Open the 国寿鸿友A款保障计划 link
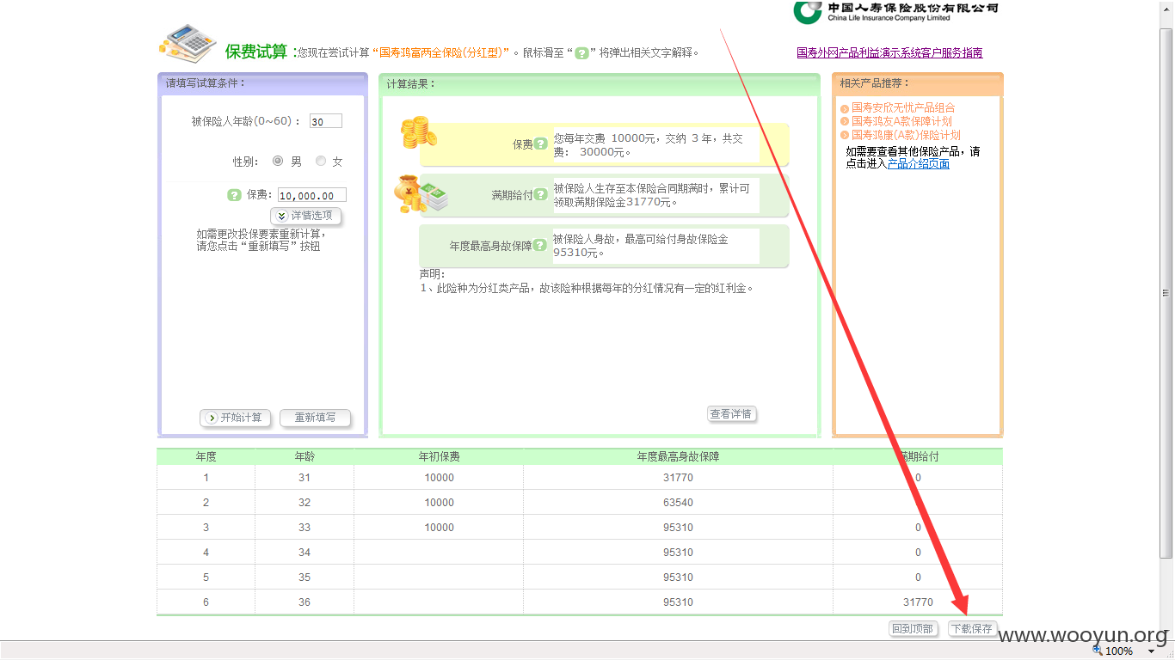Screen dimensions: 1175x660 click(901, 122)
